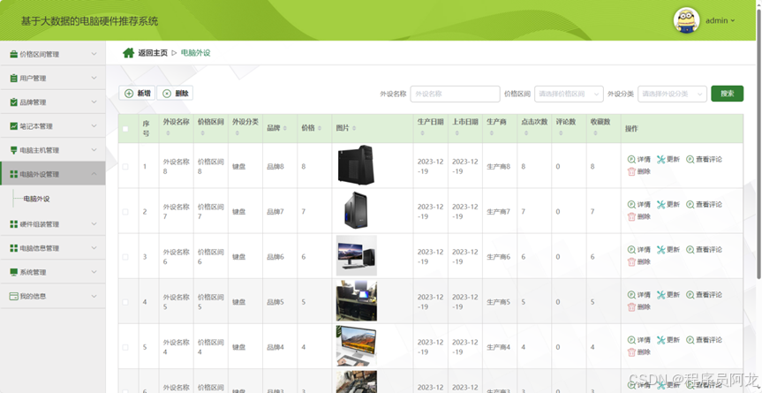Click the trash 删除 icon in row 外设名称8
Viewport: 762px width, 393px height.
631,171
